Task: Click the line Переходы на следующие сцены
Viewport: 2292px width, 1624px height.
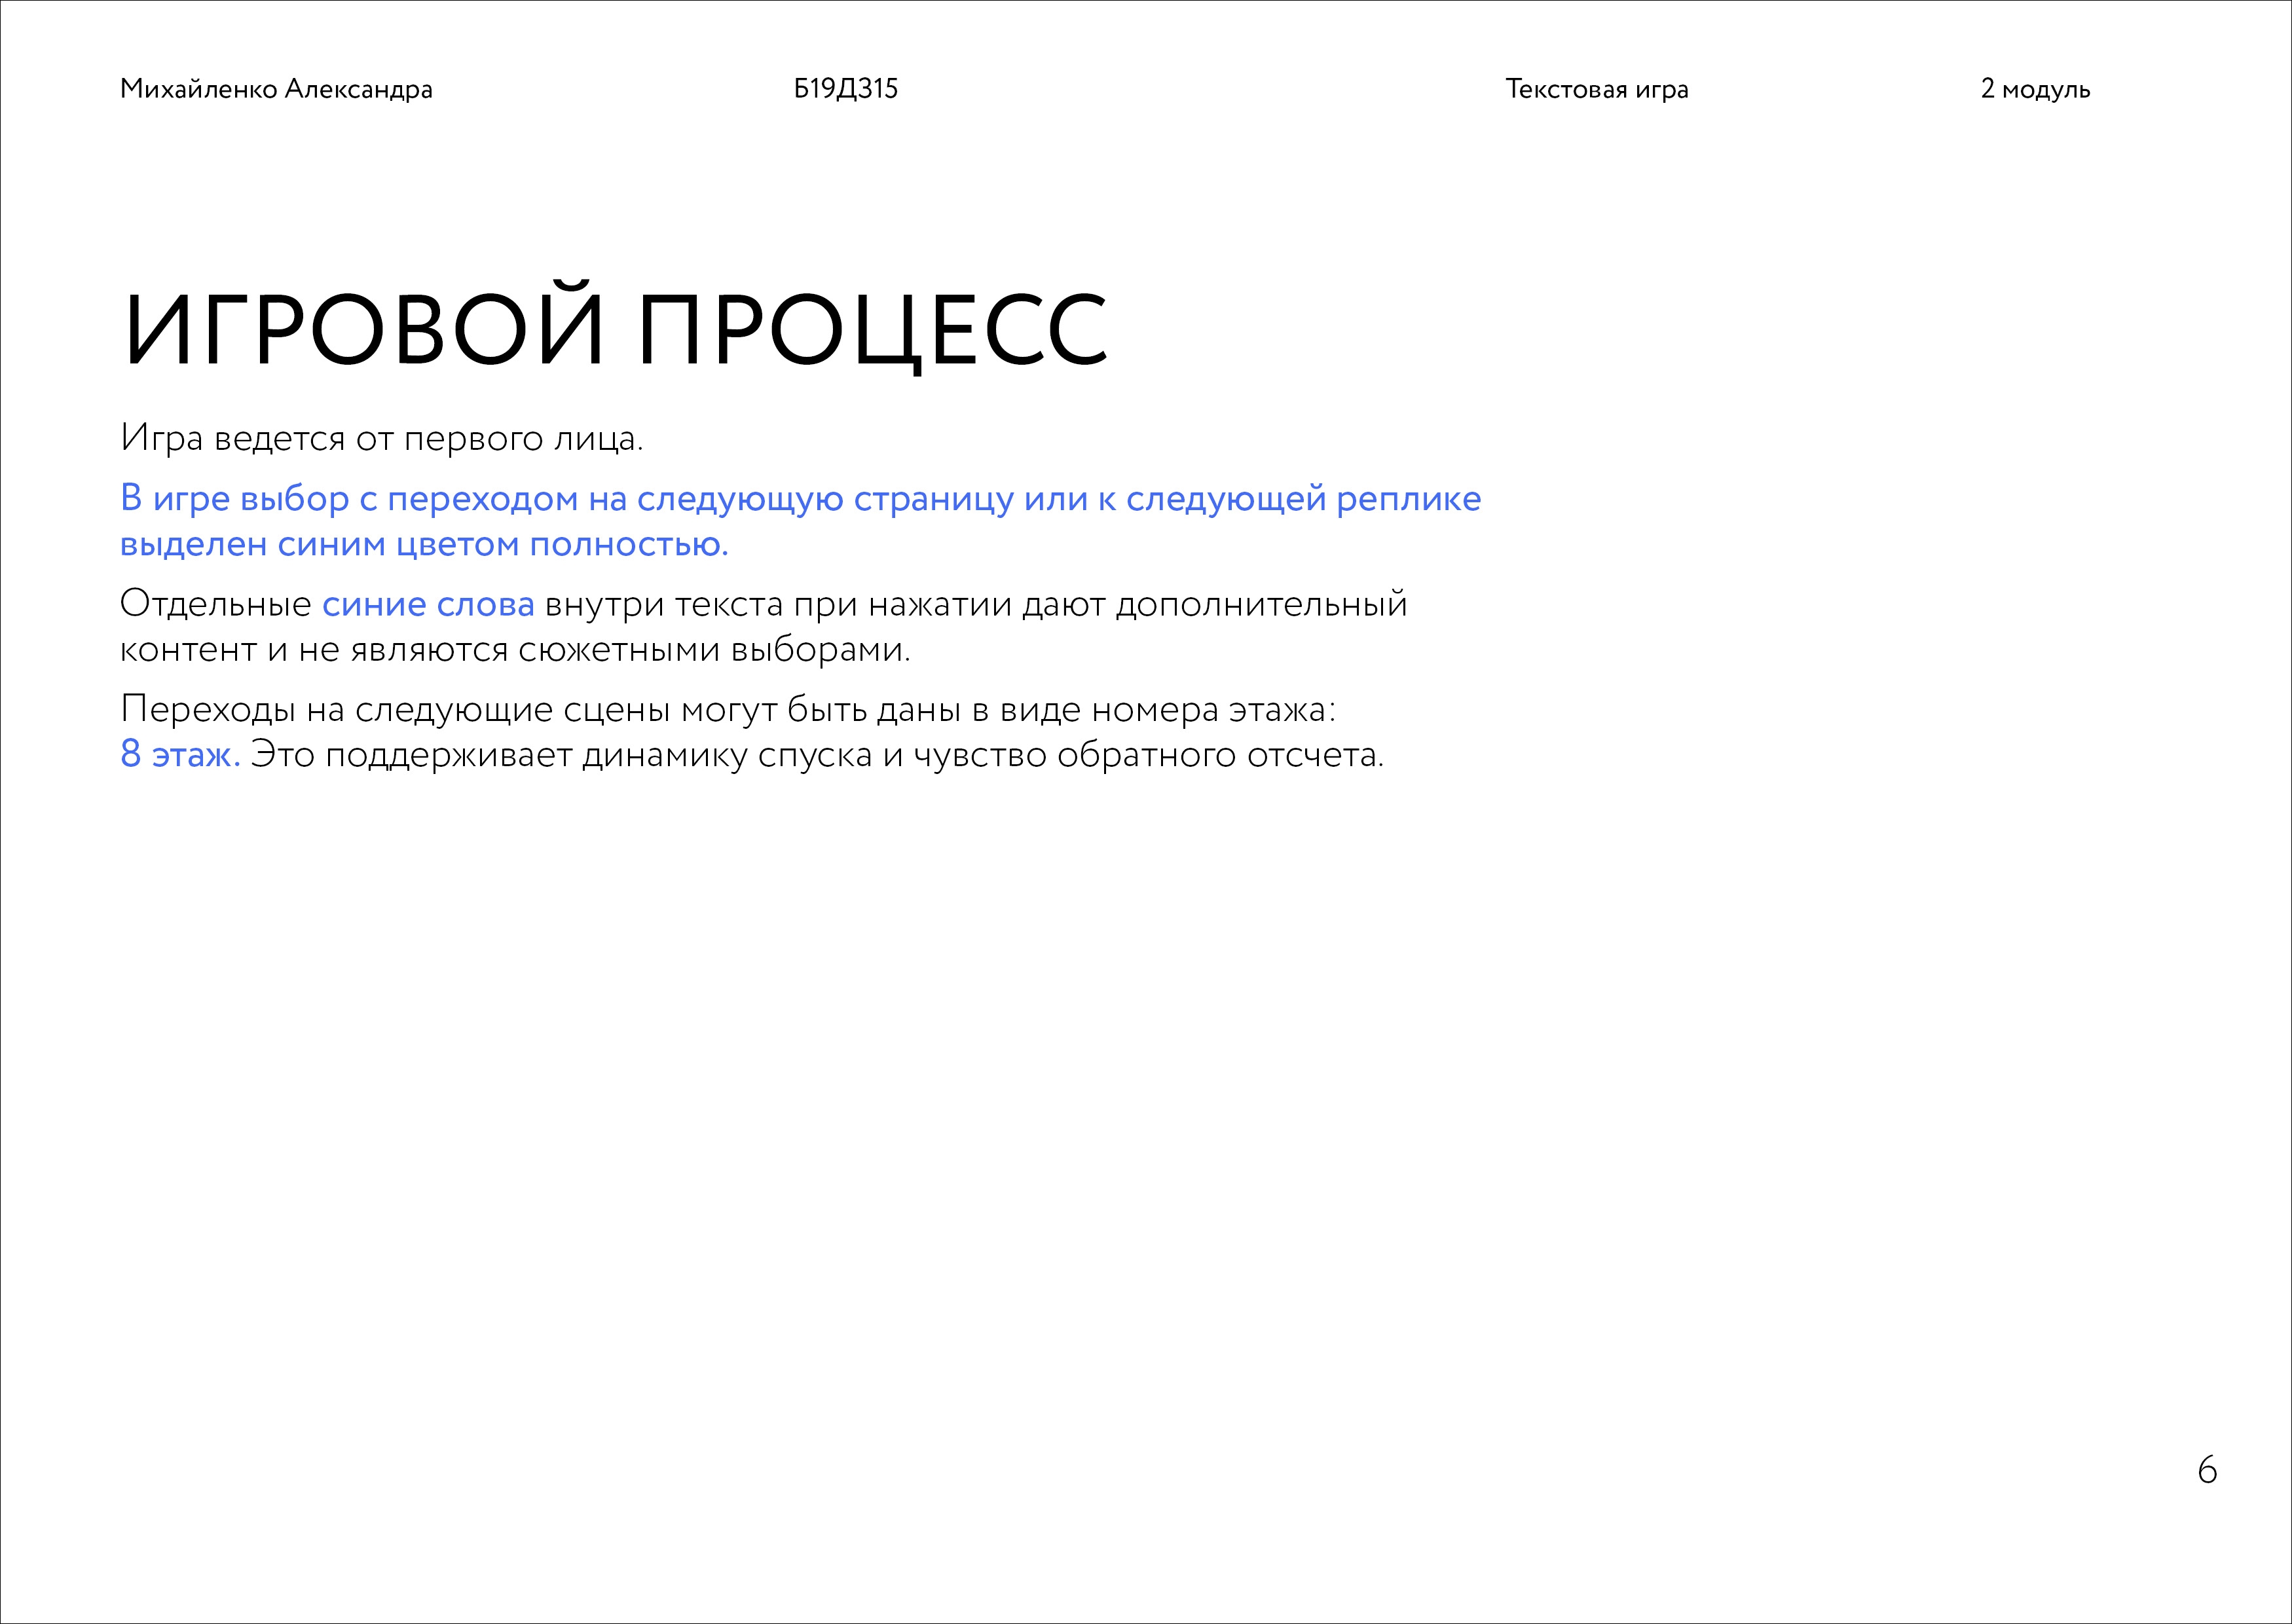Action: click(728, 710)
